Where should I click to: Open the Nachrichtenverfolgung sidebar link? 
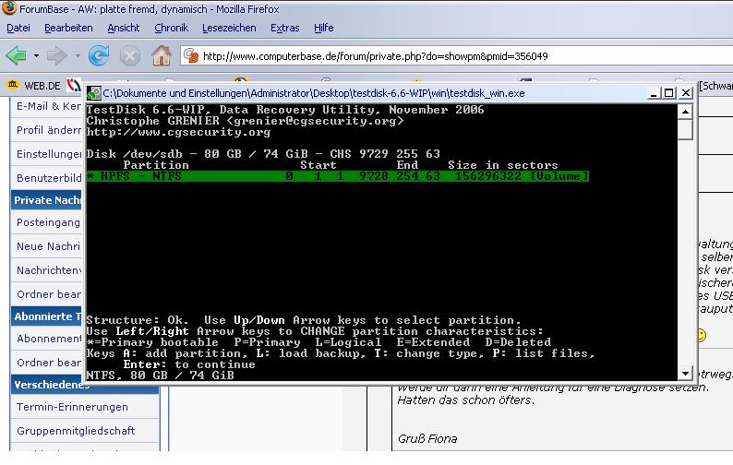click(x=48, y=270)
